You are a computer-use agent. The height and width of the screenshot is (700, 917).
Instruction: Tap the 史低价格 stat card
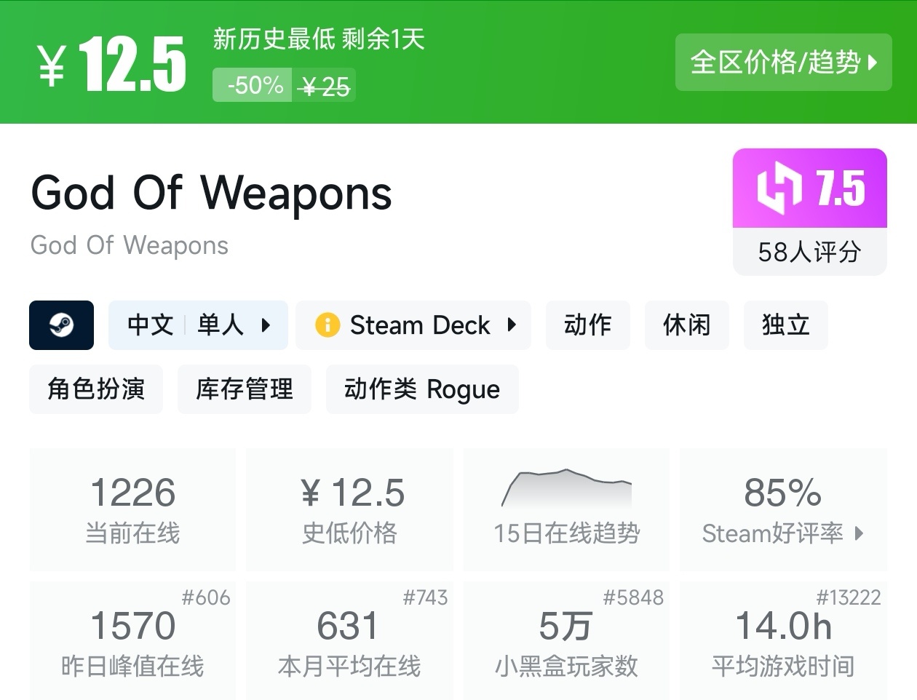[x=349, y=509]
